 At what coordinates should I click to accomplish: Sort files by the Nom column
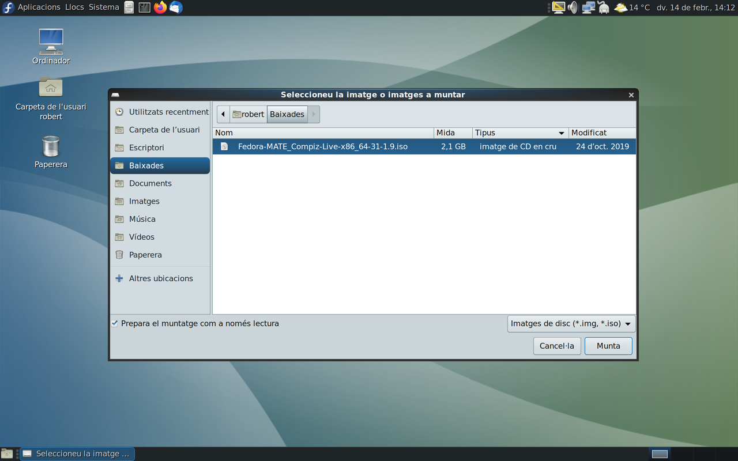[x=323, y=133]
